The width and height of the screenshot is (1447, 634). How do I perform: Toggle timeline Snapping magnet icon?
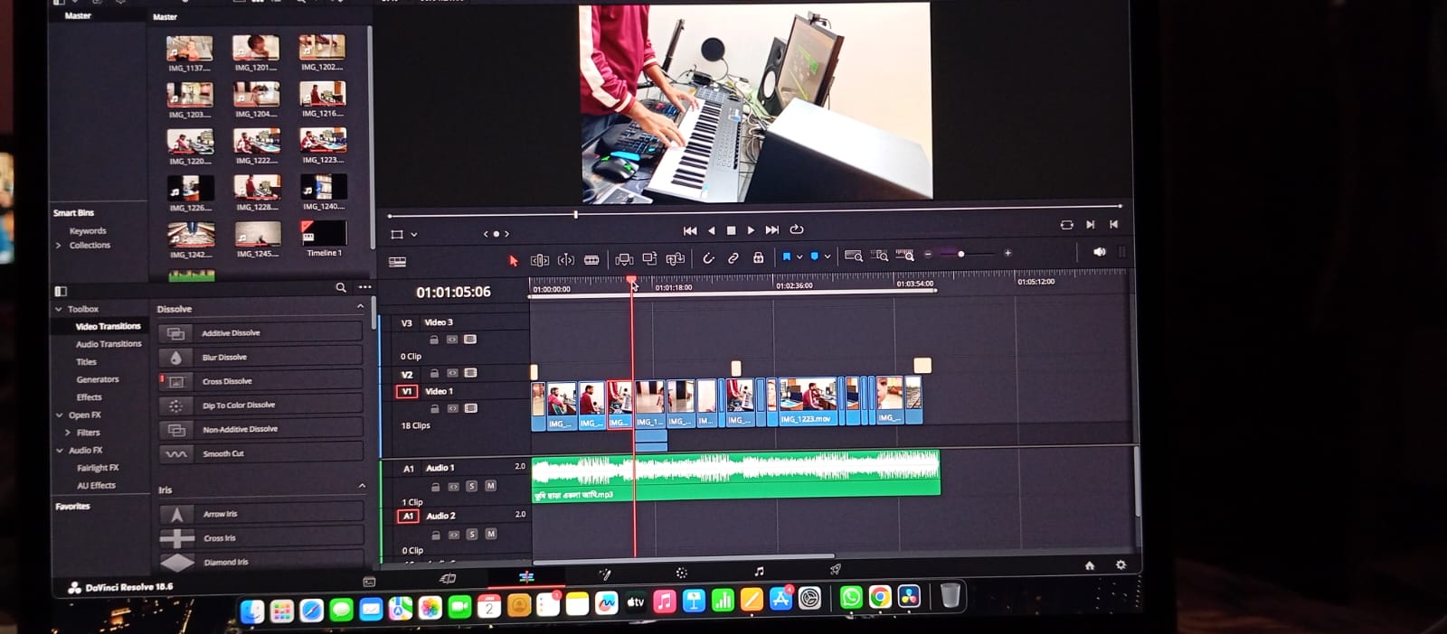(708, 258)
